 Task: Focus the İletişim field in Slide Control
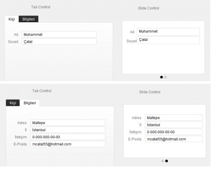pos(174,132)
